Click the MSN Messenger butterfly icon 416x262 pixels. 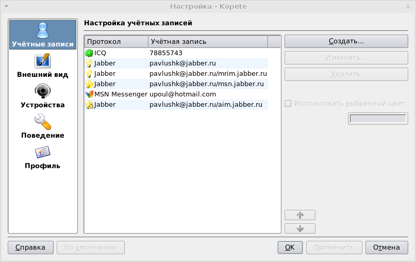coord(89,94)
